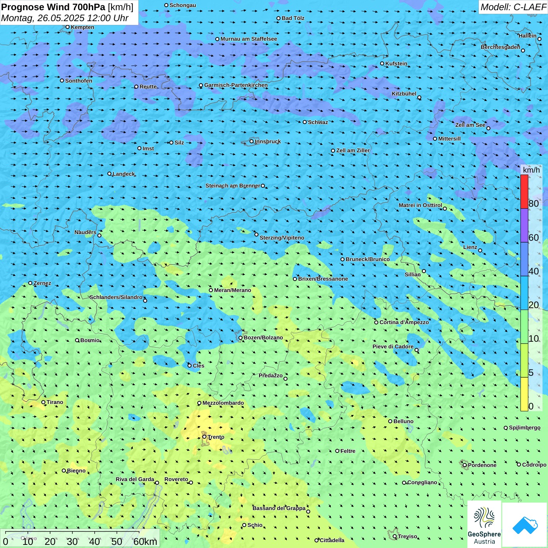Click the blue mountain cloud logo

coord(525,525)
